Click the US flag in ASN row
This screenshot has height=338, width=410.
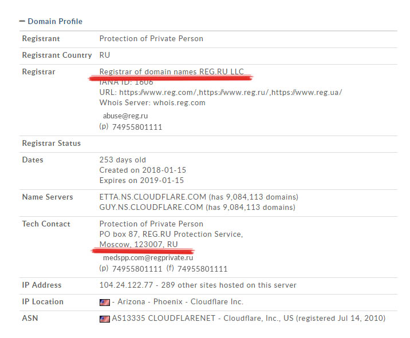(x=104, y=319)
